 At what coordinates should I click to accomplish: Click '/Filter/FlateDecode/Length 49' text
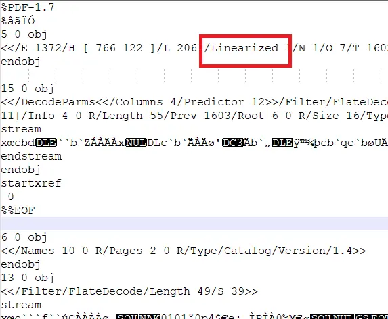pos(112,291)
